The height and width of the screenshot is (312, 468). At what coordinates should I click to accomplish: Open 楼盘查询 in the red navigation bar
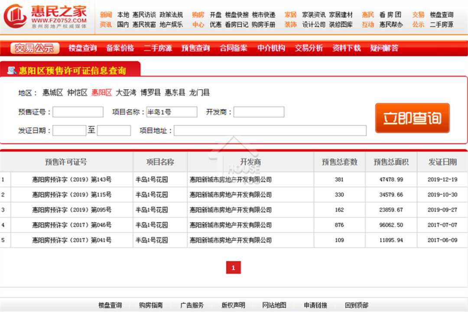coord(83,48)
